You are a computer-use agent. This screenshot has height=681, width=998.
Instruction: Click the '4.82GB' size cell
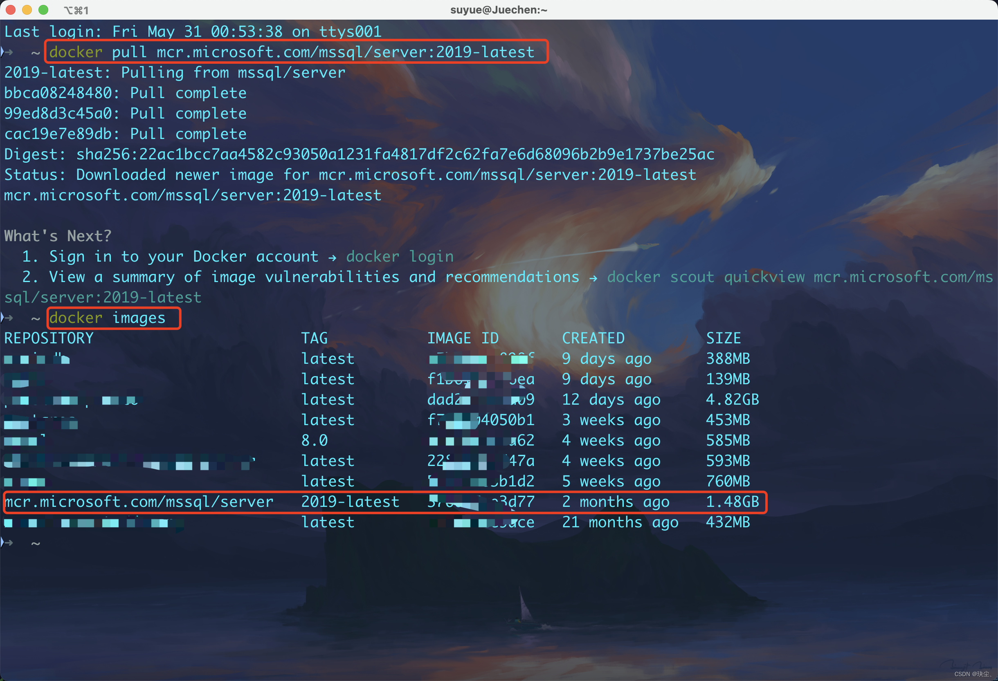click(733, 399)
